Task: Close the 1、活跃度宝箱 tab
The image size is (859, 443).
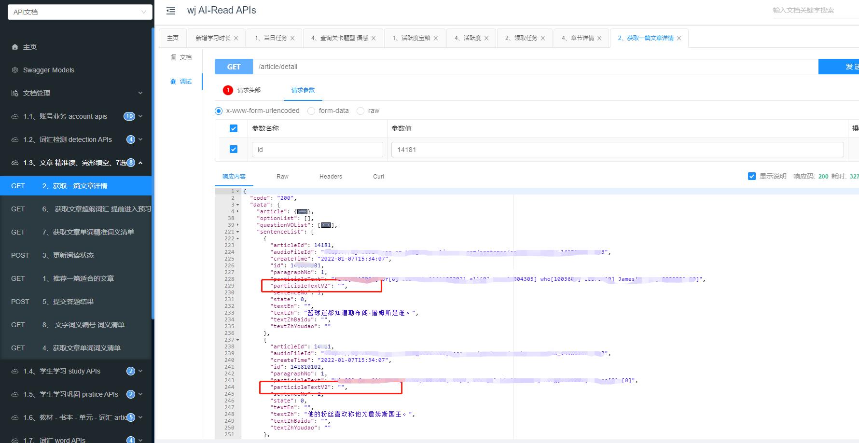Action: pos(436,38)
